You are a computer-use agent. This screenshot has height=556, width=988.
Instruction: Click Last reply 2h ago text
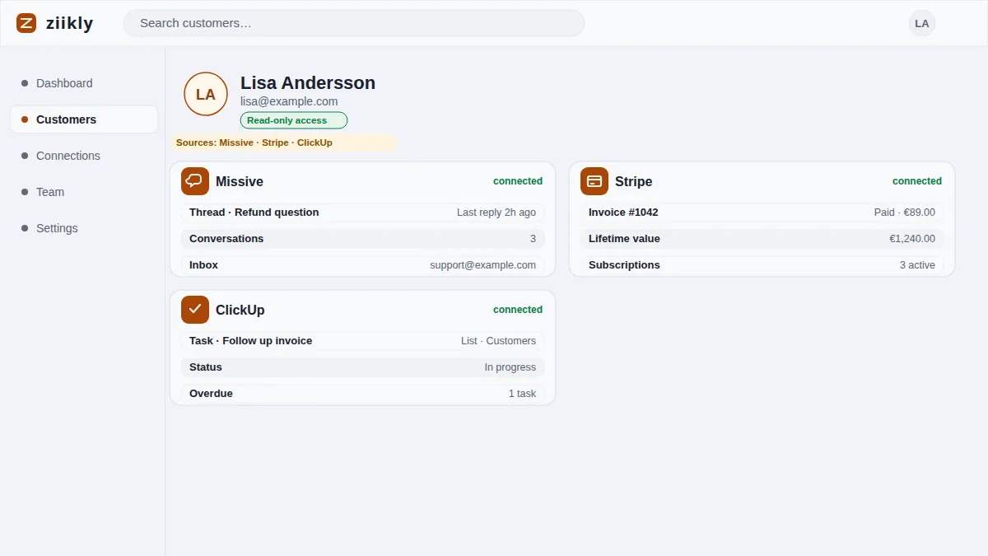pos(496,213)
